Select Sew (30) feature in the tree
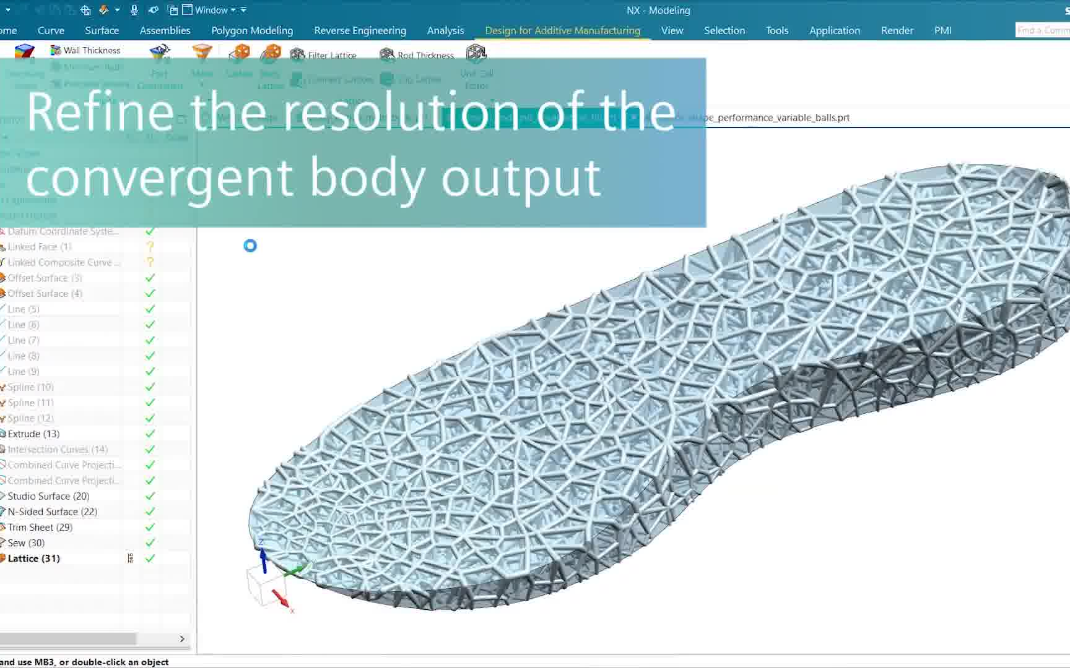1070x668 pixels. 26,542
